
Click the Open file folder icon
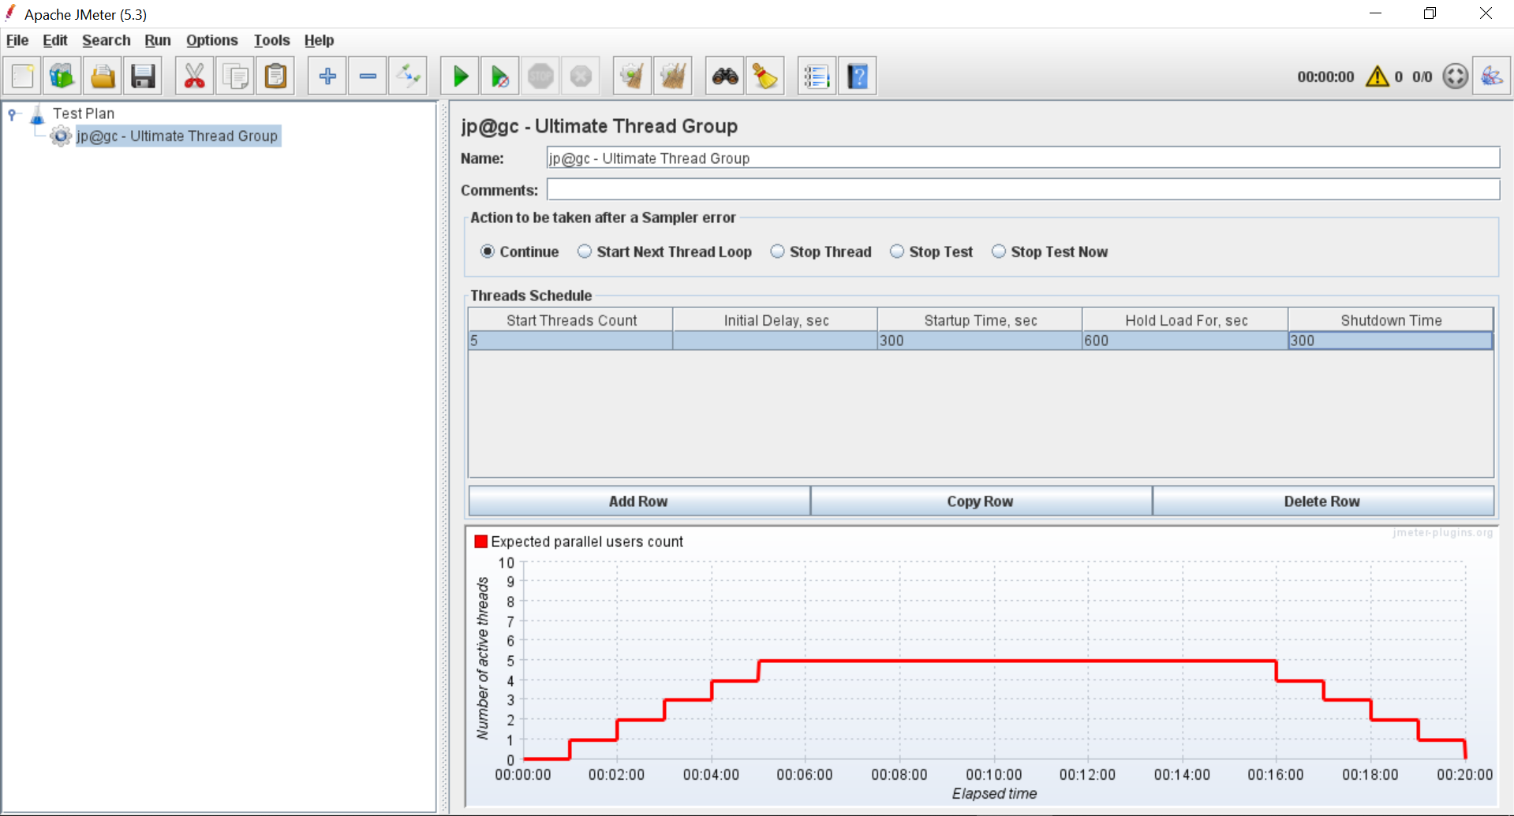tap(103, 76)
